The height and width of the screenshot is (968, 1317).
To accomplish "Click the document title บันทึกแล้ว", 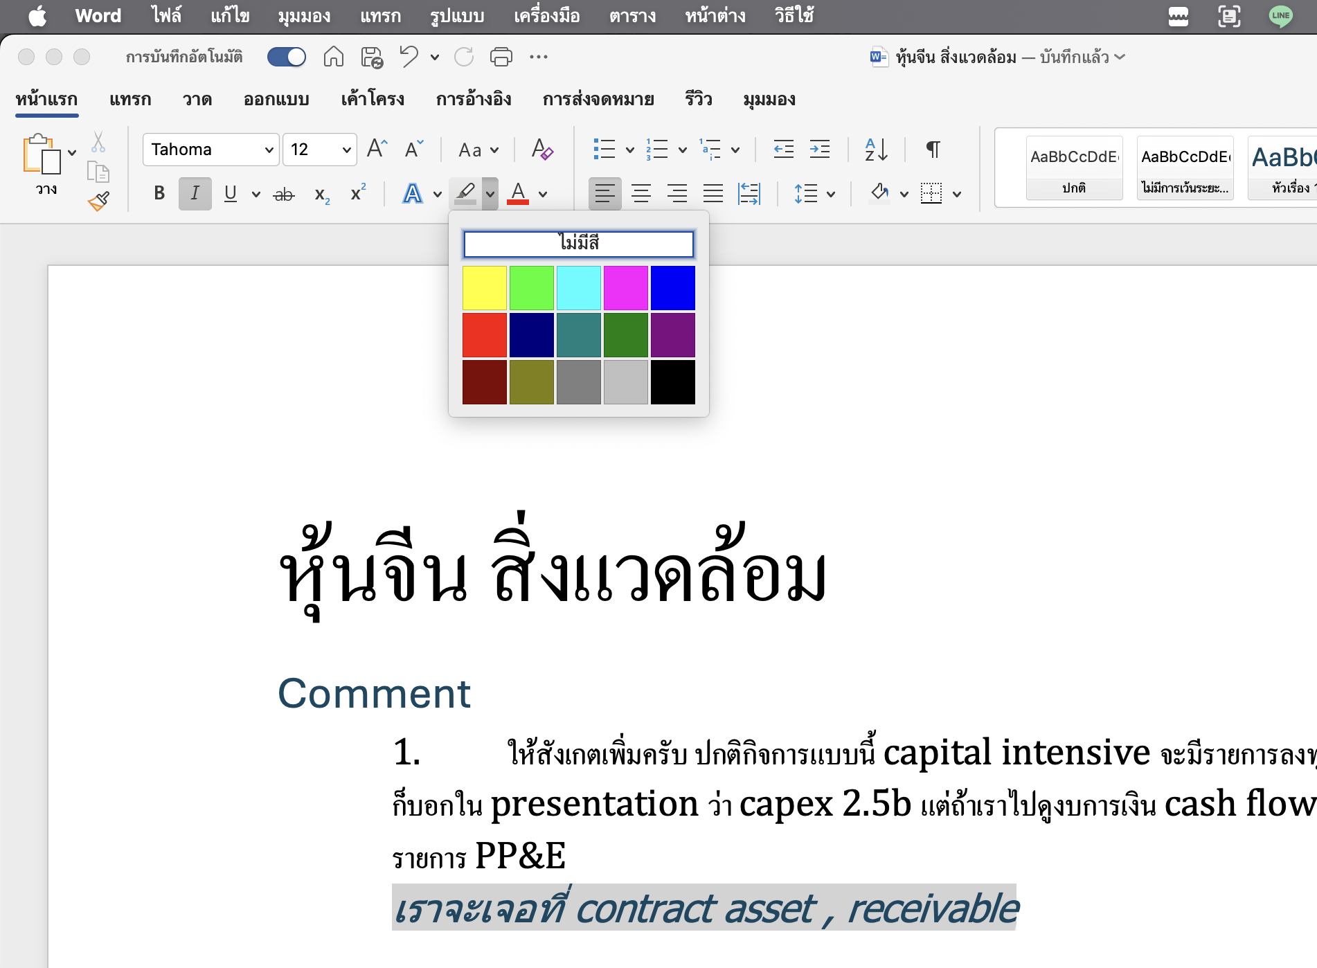I will click(x=1075, y=57).
